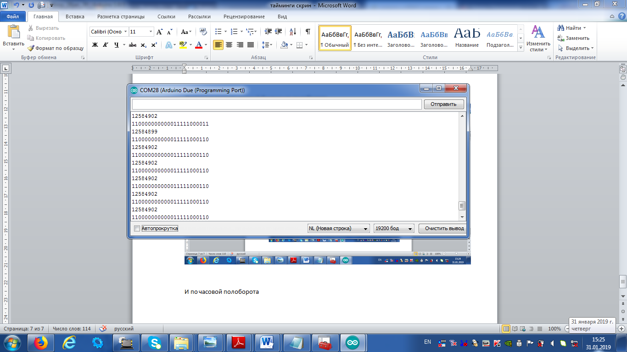
Task: Switch to the Ссылки tab
Action: 166,16
